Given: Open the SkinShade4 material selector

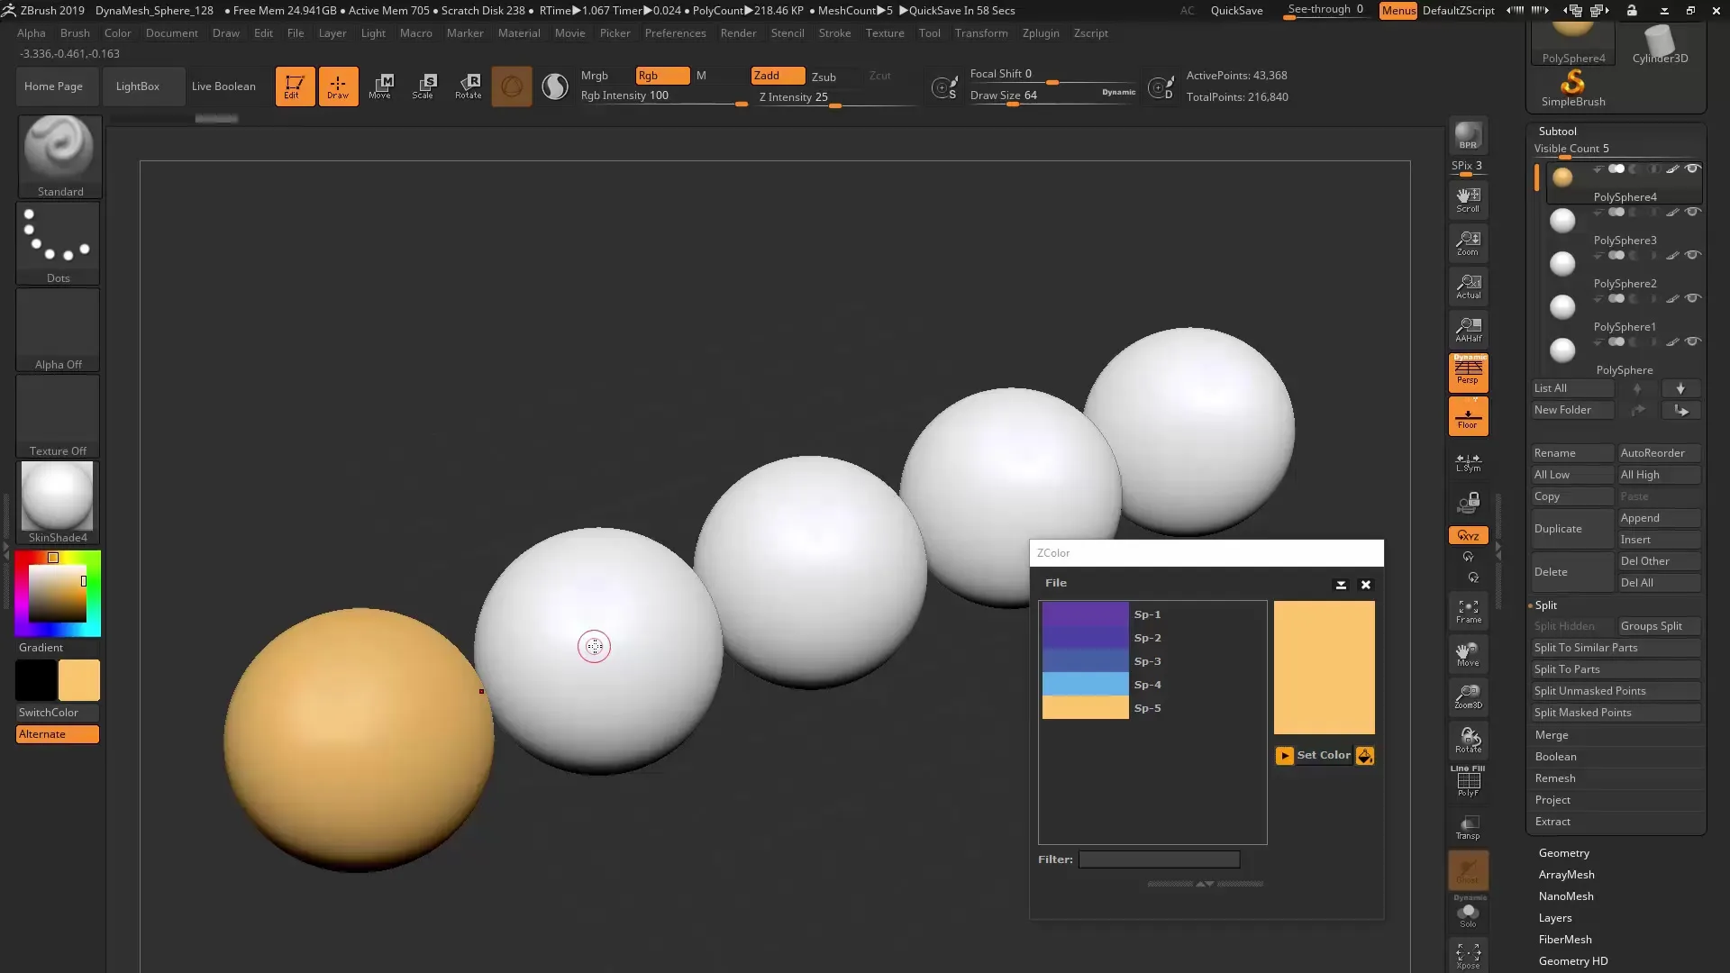Looking at the screenshot, I should pyautogui.click(x=59, y=502).
